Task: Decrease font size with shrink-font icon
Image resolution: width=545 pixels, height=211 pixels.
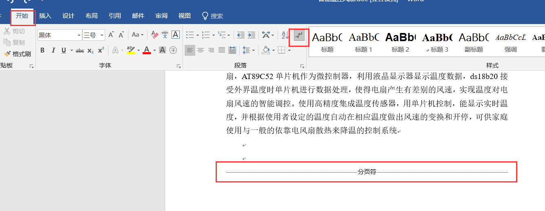Action: click(121, 35)
